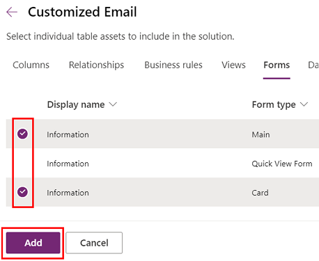
Task: Switch to the Columns tab
Action: tap(31, 65)
